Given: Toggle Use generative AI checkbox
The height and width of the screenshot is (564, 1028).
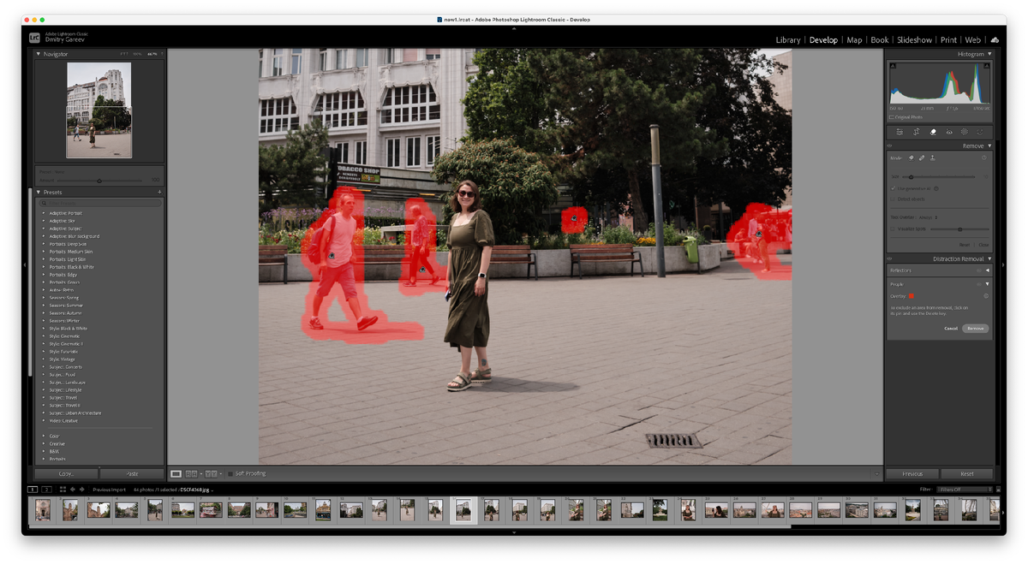Looking at the screenshot, I should click(x=893, y=188).
